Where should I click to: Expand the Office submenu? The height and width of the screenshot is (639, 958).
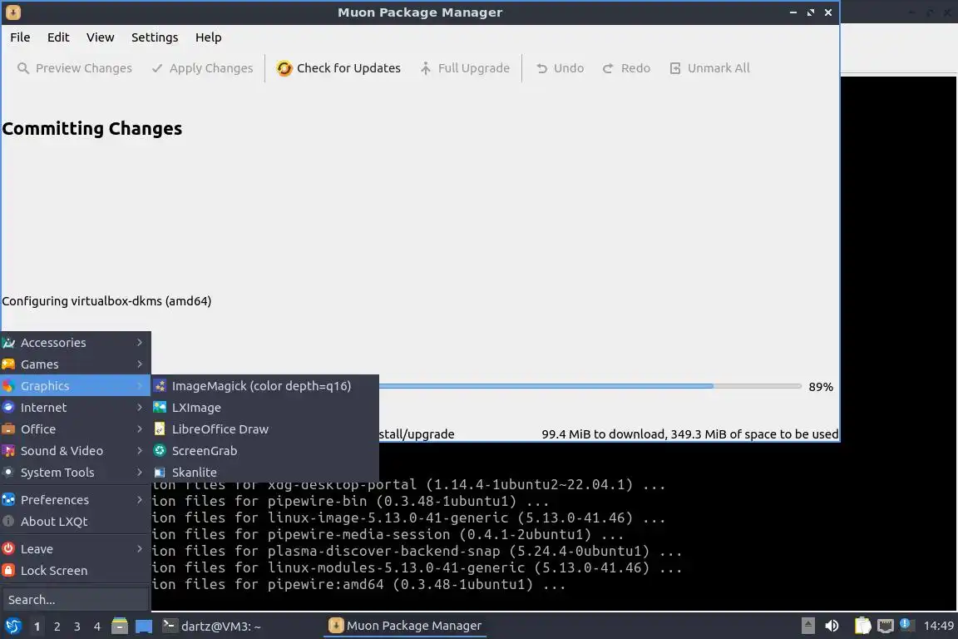(75, 429)
